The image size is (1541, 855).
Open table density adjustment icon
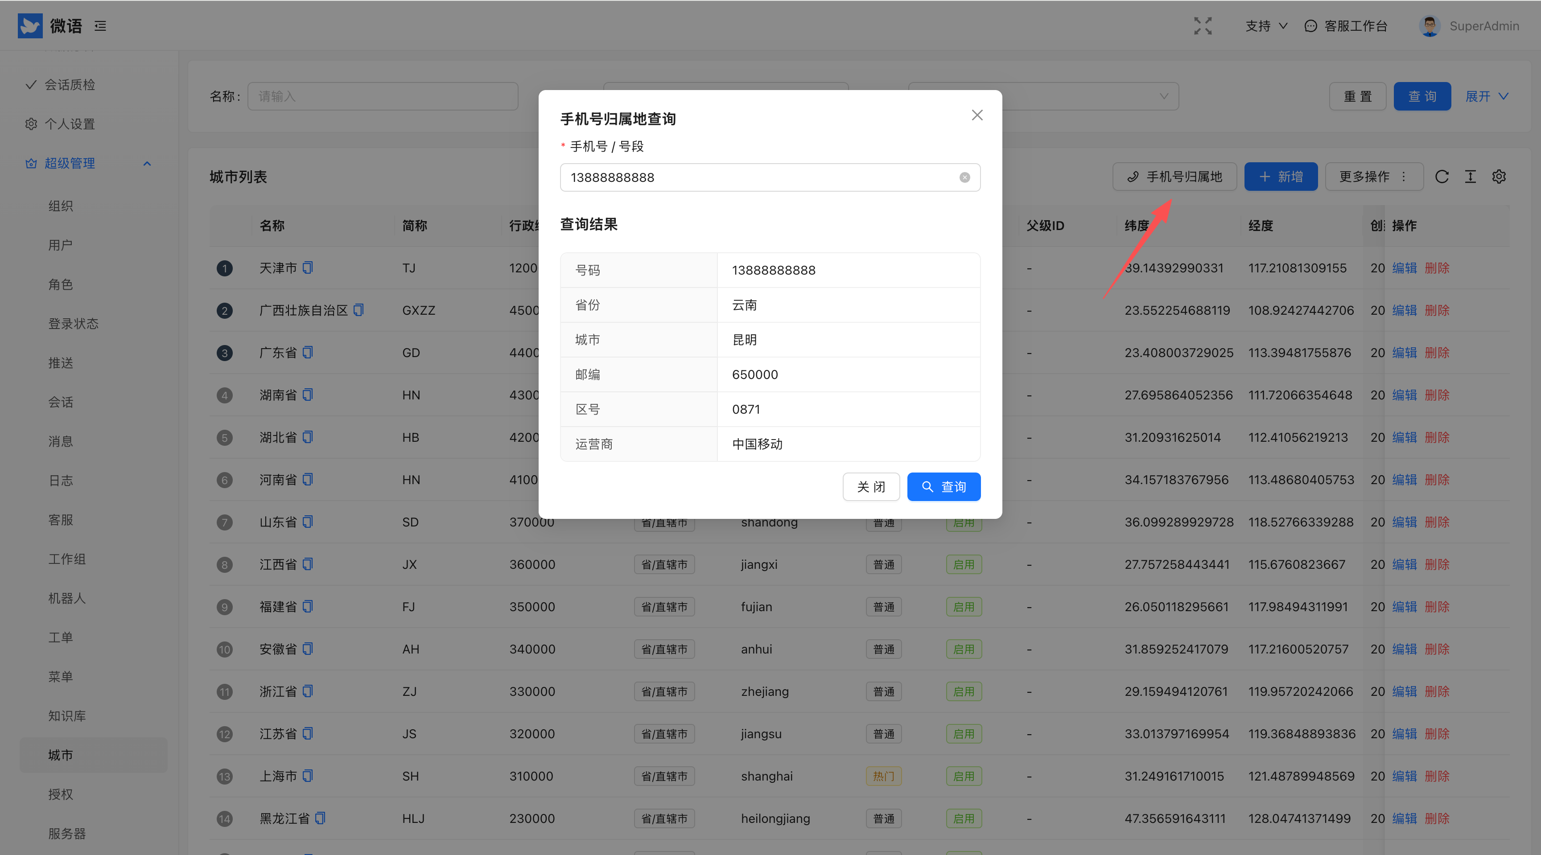[1471, 177]
